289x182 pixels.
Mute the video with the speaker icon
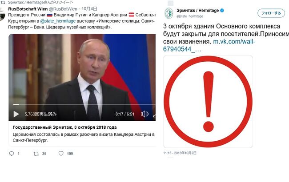[144, 114]
